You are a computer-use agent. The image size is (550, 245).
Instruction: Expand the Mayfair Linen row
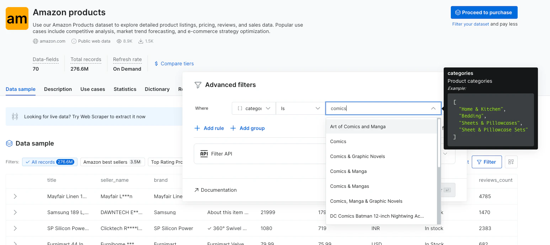click(15, 196)
